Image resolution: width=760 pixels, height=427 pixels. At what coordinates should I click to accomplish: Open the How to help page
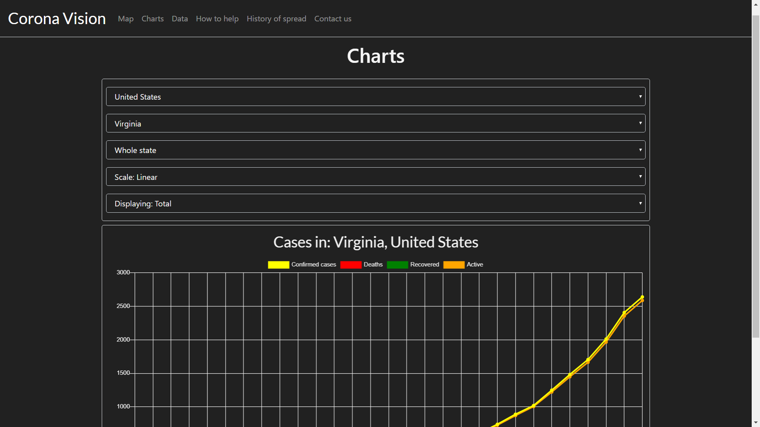[217, 19]
